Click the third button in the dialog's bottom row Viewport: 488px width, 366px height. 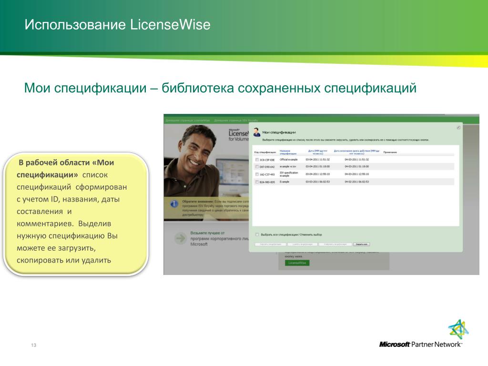[335, 244]
